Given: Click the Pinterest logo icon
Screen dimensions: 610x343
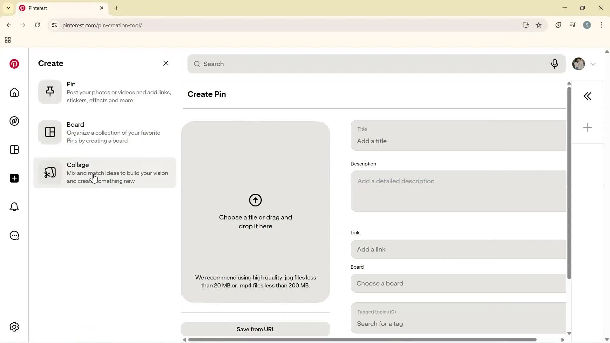Looking at the screenshot, I should 14,64.
